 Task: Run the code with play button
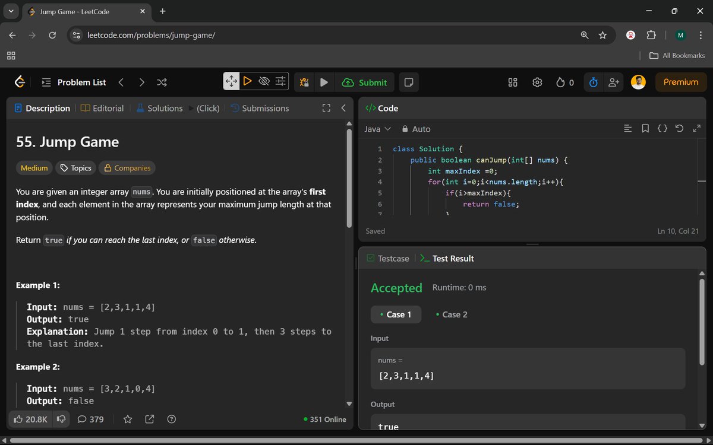(324, 82)
